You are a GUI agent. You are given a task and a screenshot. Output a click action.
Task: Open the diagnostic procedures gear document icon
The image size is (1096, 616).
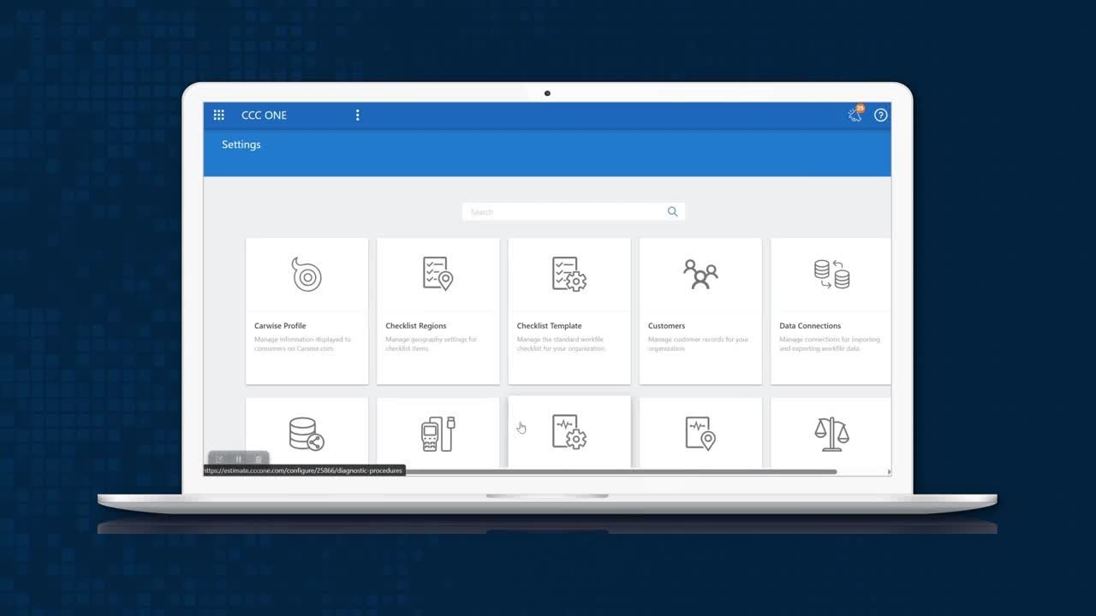[x=569, y=433]
